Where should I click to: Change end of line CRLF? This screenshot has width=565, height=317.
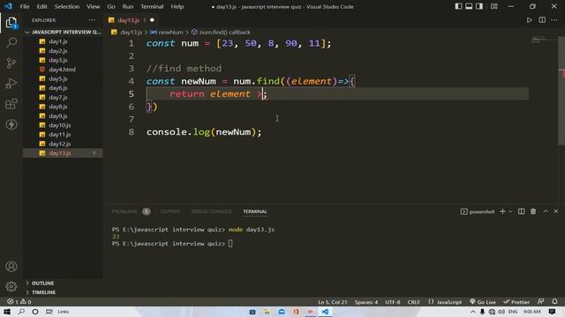coord(414,302)
